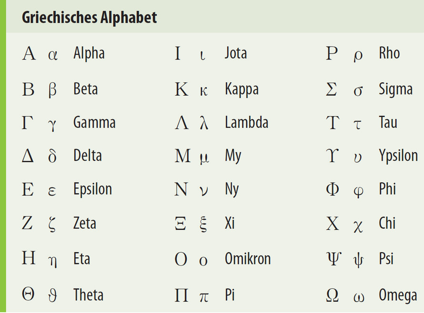Click the word 'Jota'
This screenshot has height=313, width=424.
pyautogui.click(x=235, y=53)
